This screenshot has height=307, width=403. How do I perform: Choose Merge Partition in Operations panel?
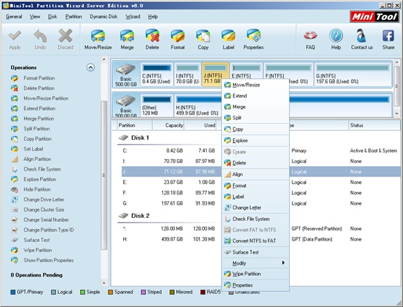coord(39,118)
